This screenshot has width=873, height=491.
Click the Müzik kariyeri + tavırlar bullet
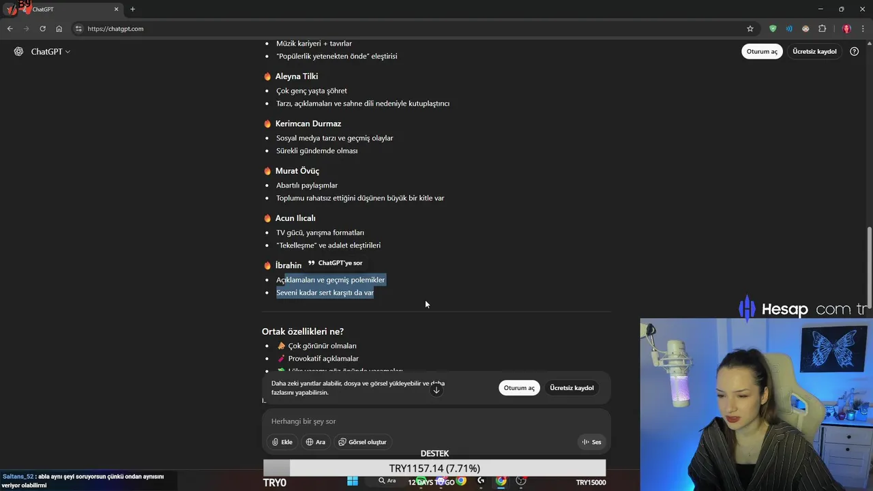(314, 44)
